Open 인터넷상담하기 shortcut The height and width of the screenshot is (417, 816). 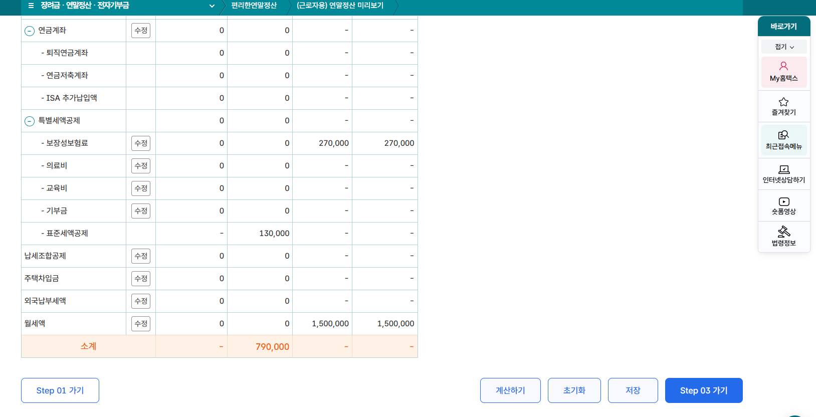(x=784, y=174)
